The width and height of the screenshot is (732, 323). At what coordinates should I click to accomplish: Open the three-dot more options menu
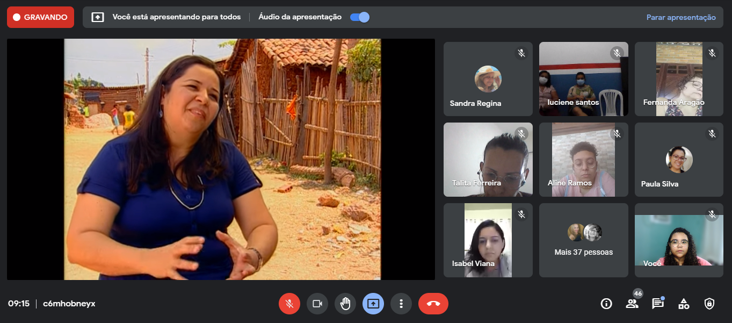click(401, 304)
